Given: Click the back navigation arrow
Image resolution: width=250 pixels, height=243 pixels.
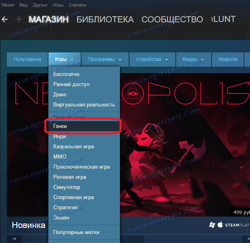Looking at the screenshot, I should pyautogui.click(x=4, y=19).
